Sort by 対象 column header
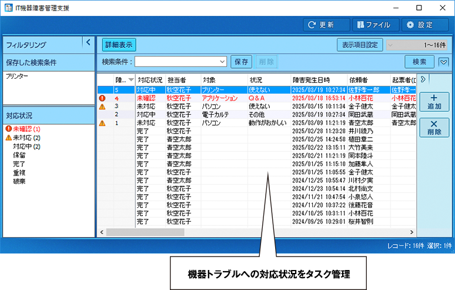 click(224, 80)
